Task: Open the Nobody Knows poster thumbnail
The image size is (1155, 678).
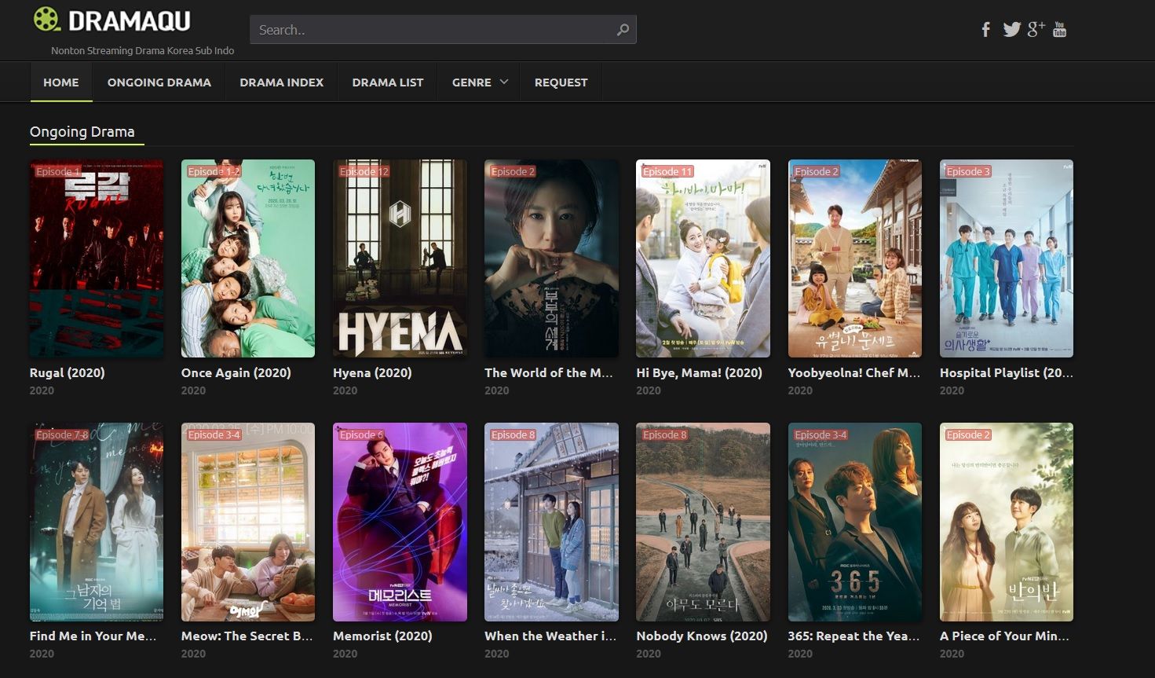Action: click(x=703, y=522)
